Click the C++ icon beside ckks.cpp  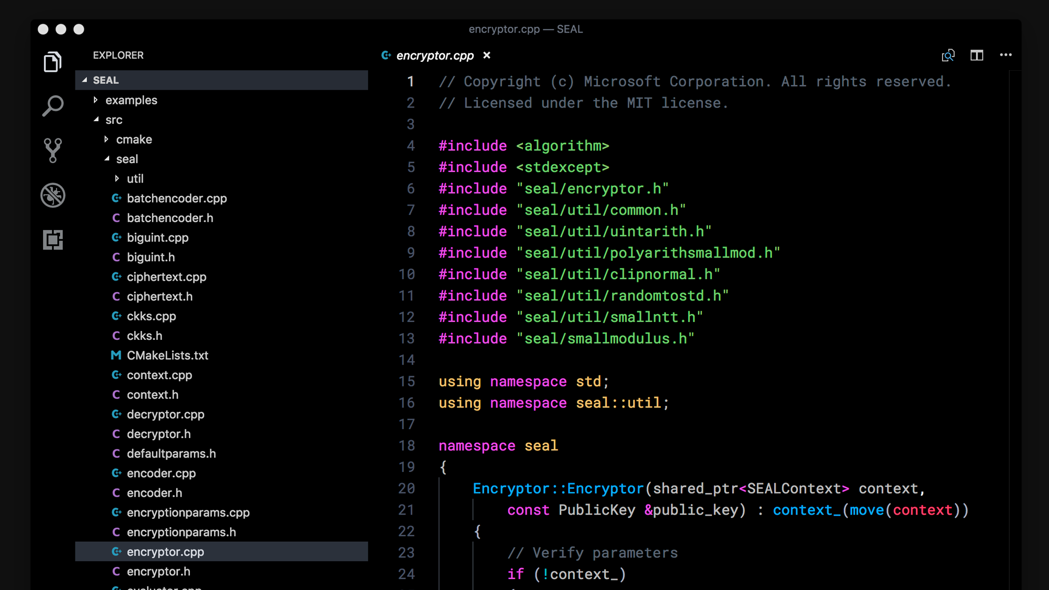click(116, 316)
